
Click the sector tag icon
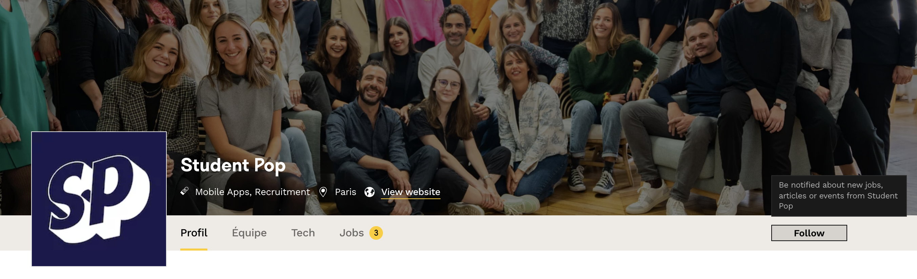click(x=184, y=191)
